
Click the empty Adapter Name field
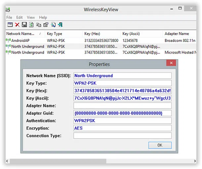click(122, 106)
